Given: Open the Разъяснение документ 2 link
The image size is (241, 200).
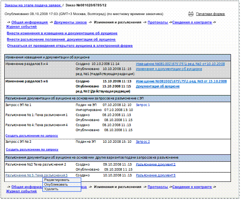Looking at the screenshot, I should [156, 164].
